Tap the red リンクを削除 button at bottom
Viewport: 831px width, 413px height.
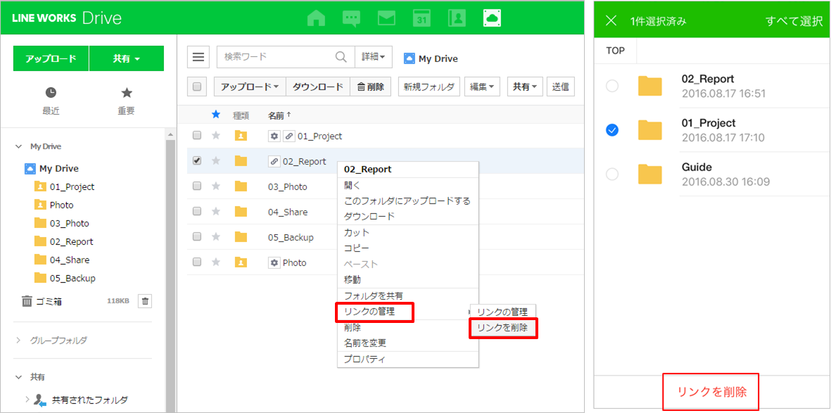[711, 393]
